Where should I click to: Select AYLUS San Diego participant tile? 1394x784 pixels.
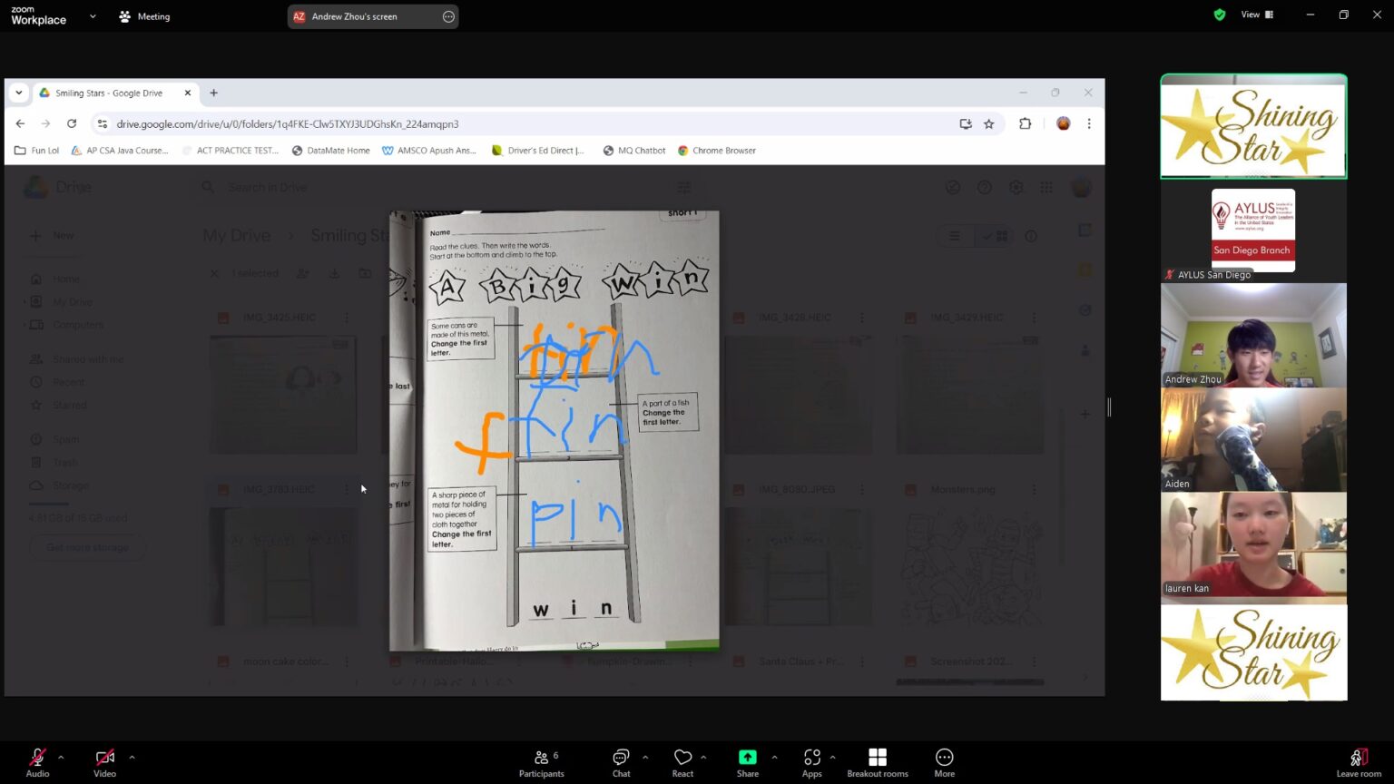coord(1253,230)
